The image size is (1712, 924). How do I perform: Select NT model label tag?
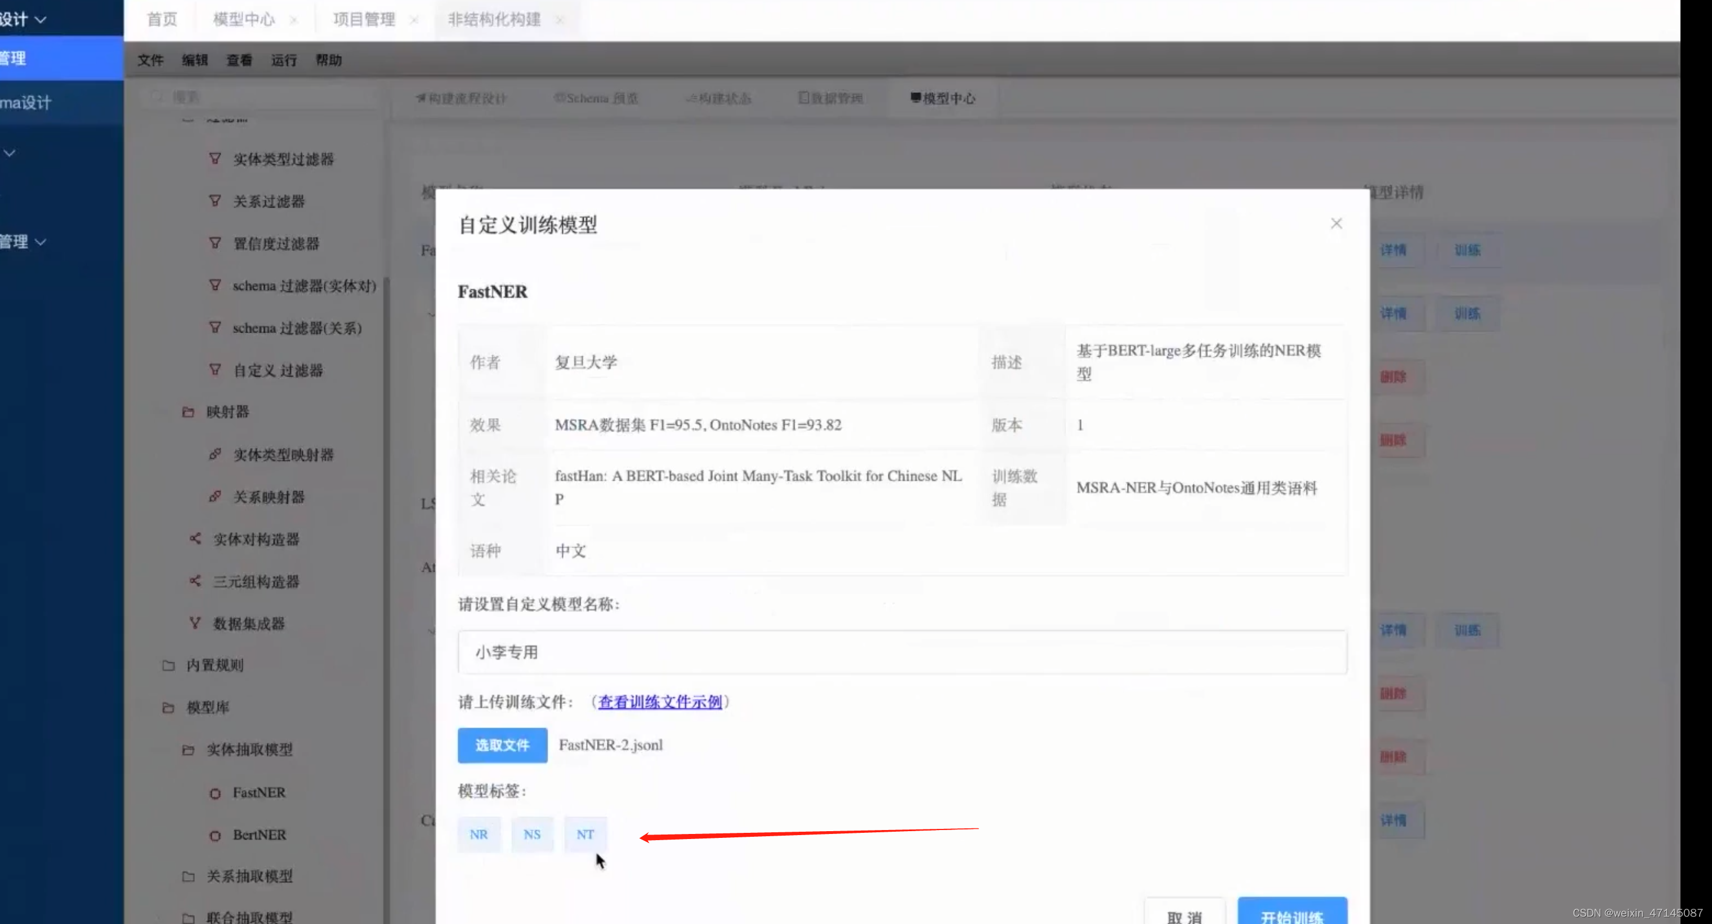[585, 833]
